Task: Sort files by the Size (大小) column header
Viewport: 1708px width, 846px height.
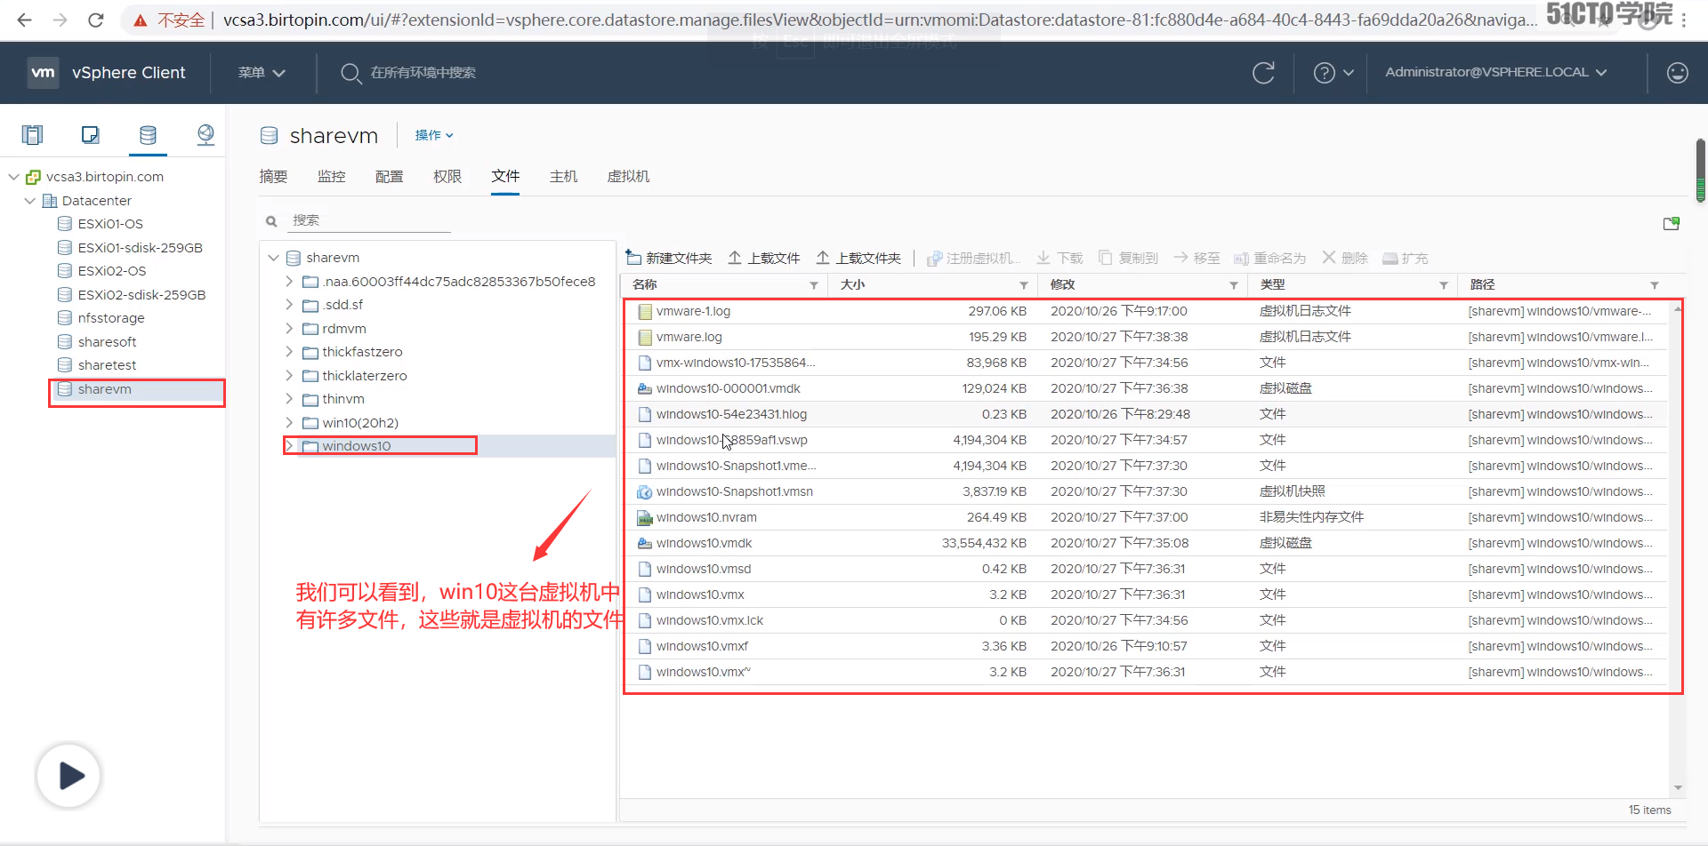Action: [x=852, y=284]
